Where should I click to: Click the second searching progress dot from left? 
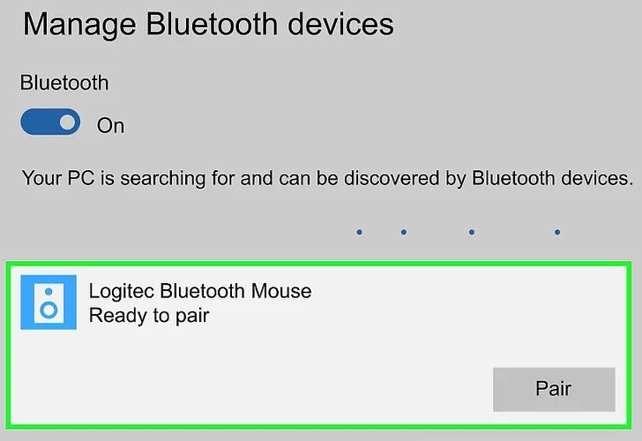[x=403, y=233]
